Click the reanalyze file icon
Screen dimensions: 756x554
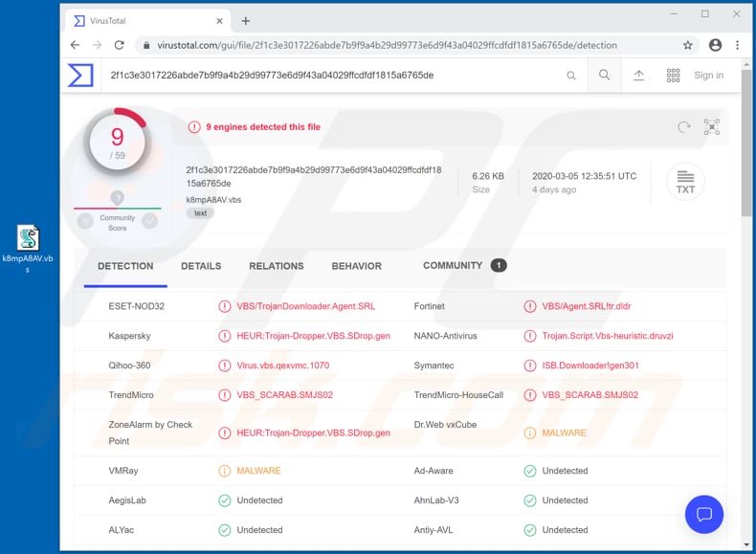pyautogui.click(x=683, y=127)
